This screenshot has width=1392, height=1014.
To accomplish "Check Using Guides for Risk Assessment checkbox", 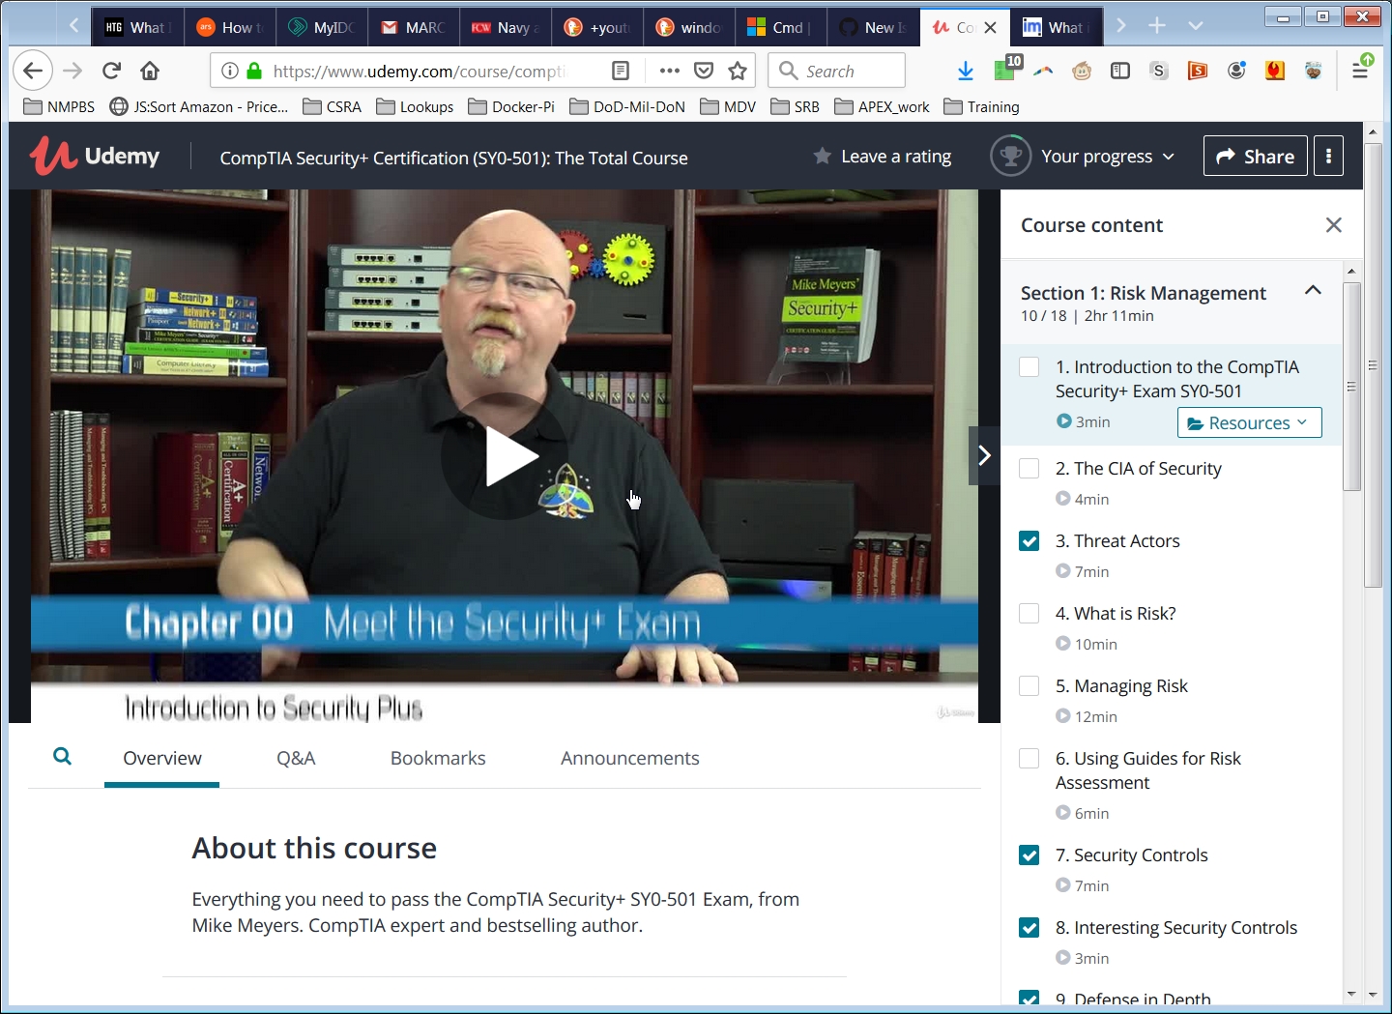I will 1029,759.
